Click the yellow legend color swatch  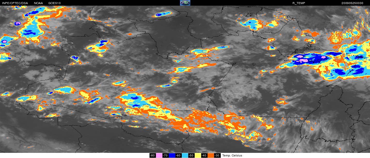point(198,155)
